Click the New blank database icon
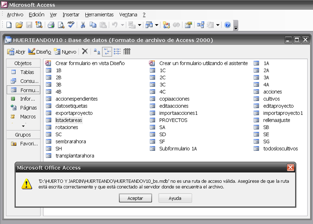The width and height of the screenshot is (313, 224). [9, 25]
